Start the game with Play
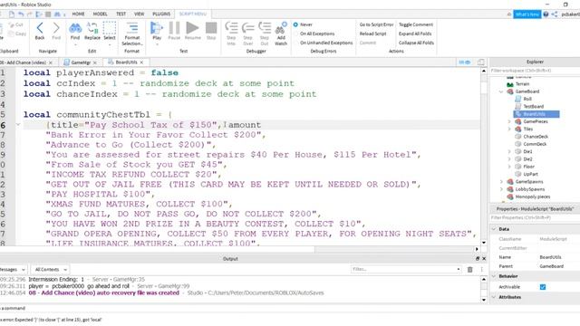The height and width of the screenshot is (326, 580). tap(157, 31)
